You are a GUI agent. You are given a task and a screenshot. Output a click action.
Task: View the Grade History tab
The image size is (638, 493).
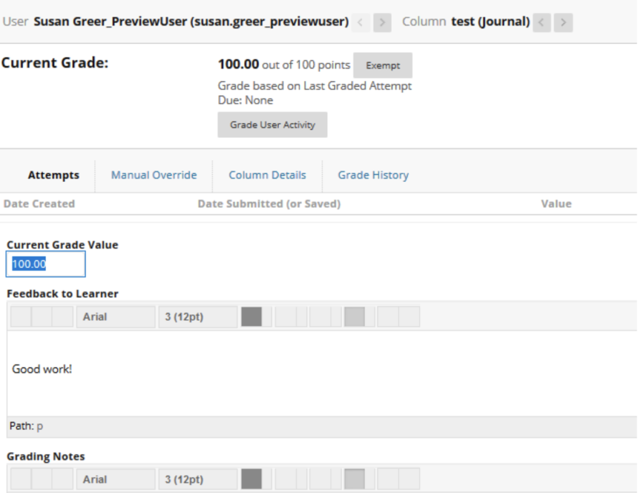(x=373, y=175)
